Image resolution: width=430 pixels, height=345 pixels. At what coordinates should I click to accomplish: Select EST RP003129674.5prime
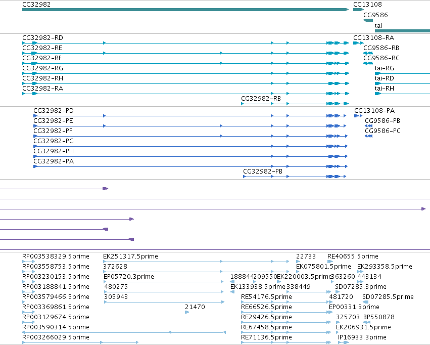[56, 318]
